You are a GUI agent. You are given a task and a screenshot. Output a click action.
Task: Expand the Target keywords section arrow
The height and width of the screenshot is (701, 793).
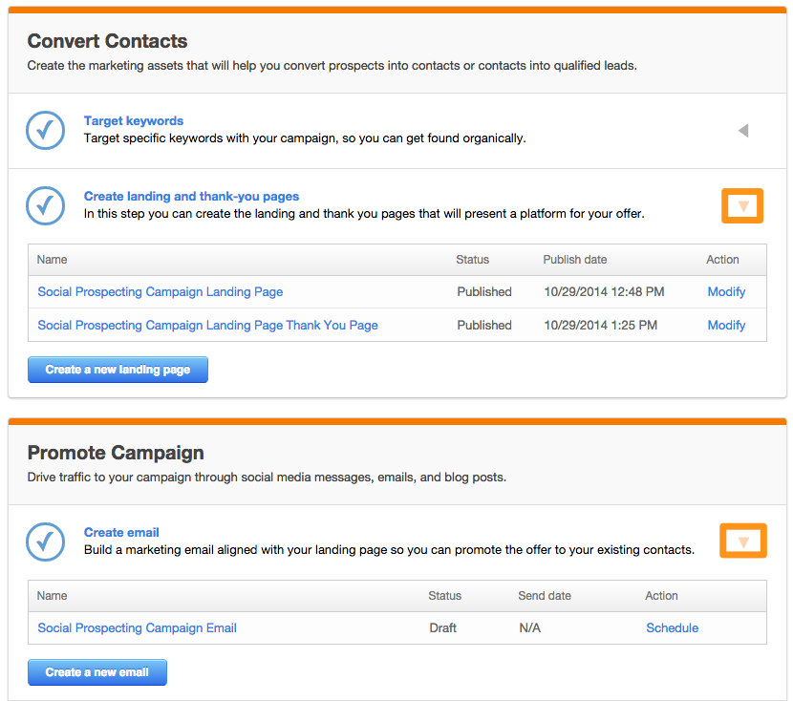point(743,131)
